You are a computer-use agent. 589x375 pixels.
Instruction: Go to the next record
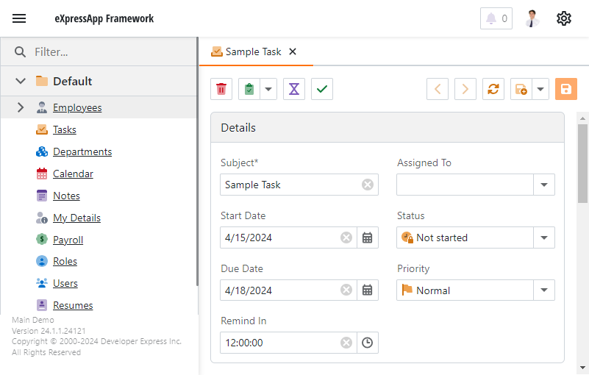[x=465, y=89]
